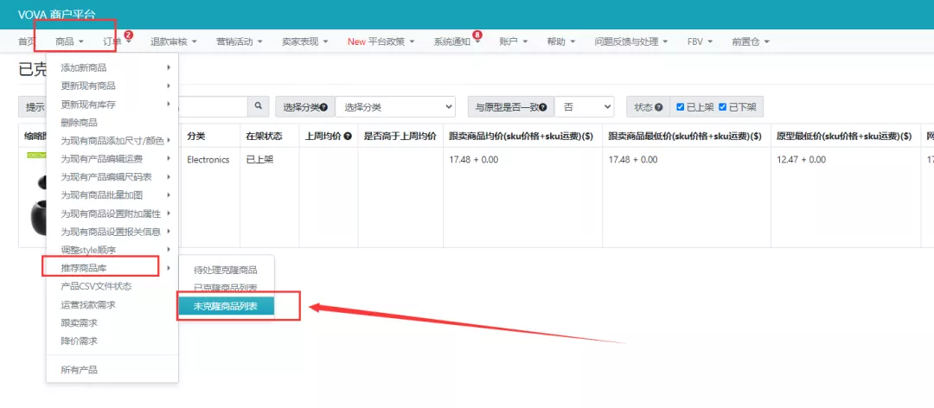The image size is (934, 408).
Task: Select 为现有商品设置附加属性 menu entry
Action: (112, 214)
